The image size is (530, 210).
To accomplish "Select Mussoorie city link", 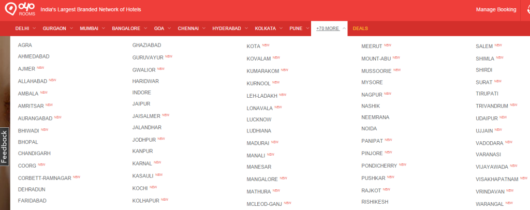I will point(376,71).
